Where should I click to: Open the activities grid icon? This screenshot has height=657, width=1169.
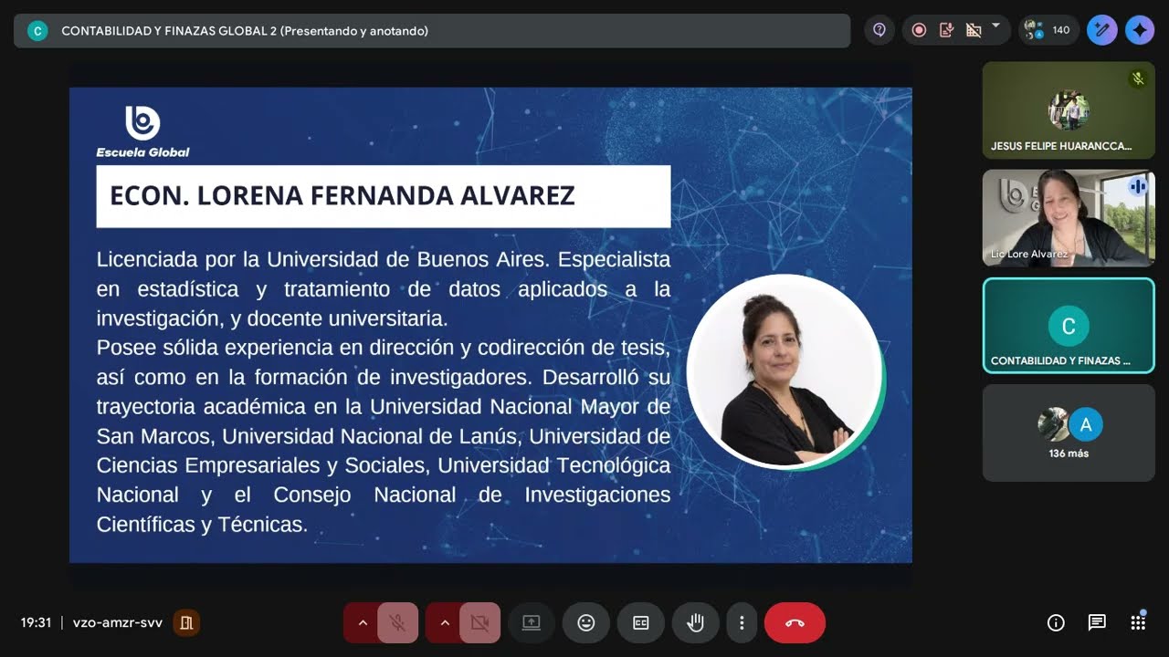coord(1138,623)
